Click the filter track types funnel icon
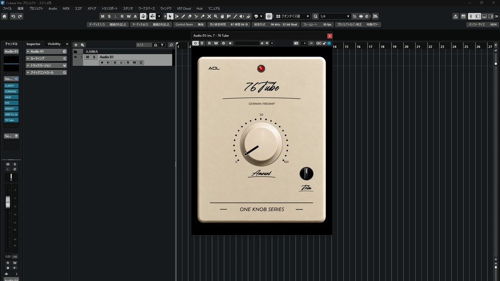 (162, 45)
